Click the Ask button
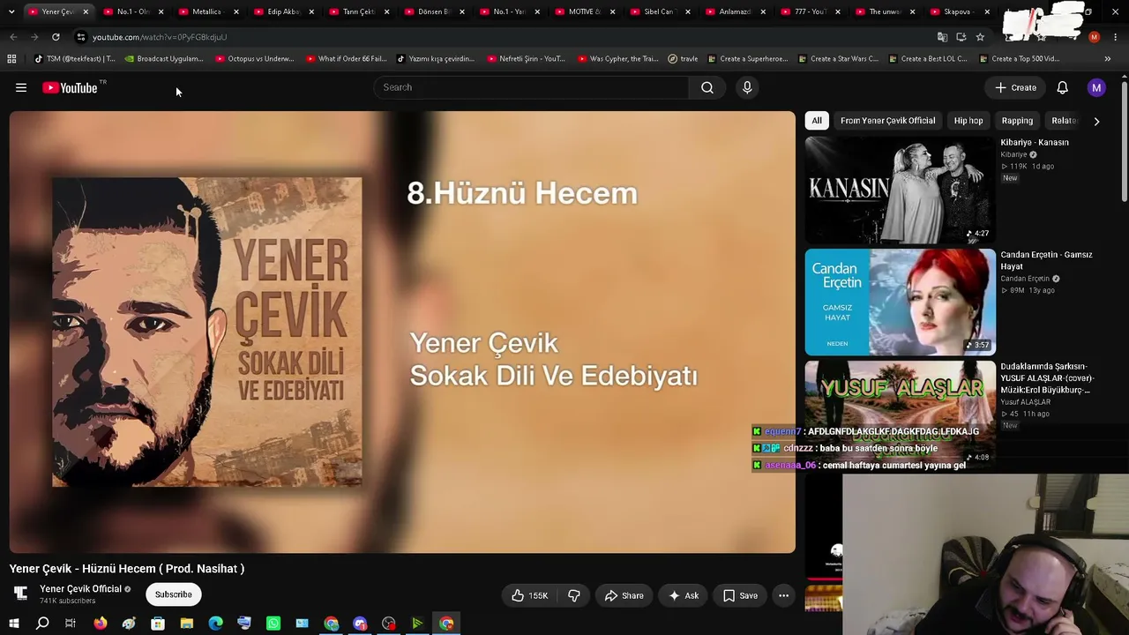The image size is (1129, 635). [684, 595]
